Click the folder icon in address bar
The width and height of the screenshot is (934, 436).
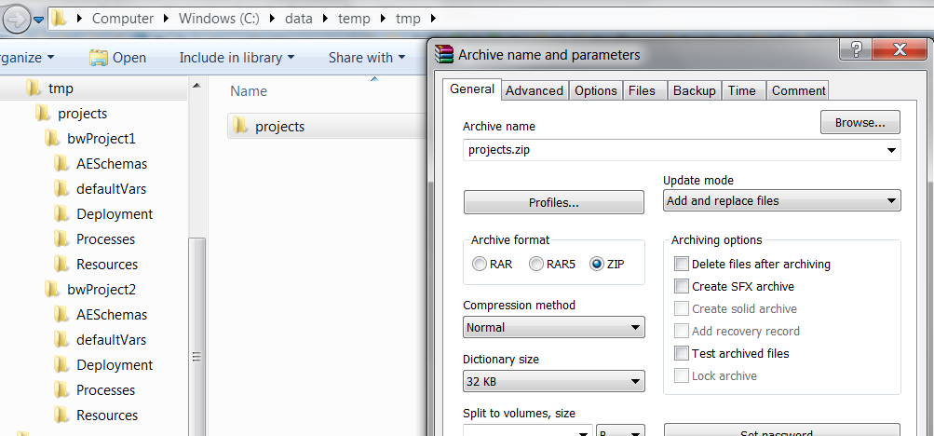59,19
